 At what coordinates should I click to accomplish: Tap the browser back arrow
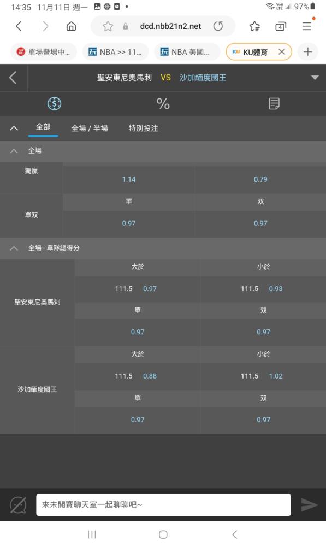[x=19, y=26]
